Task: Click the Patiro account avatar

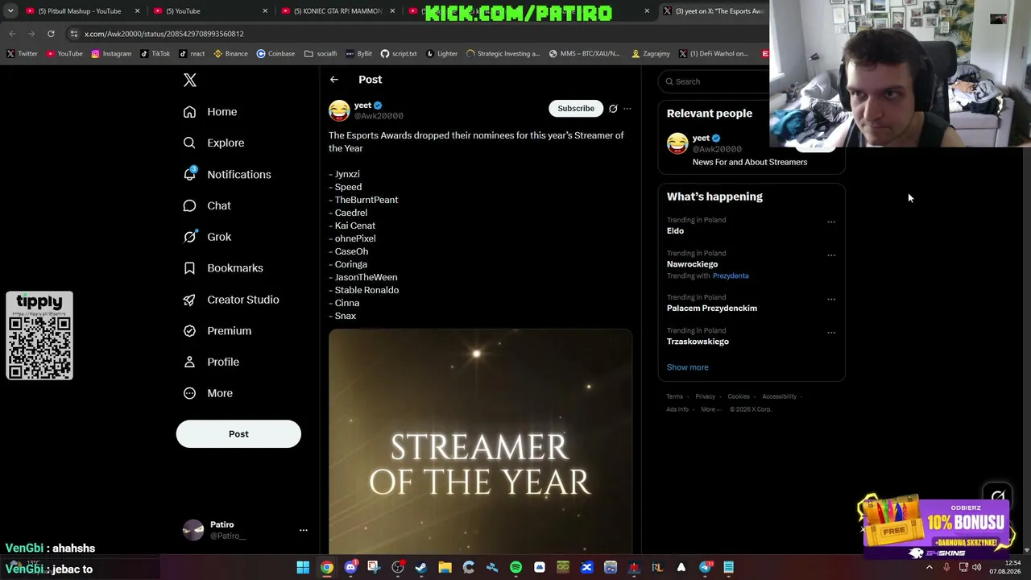Action: coord(193,530)
